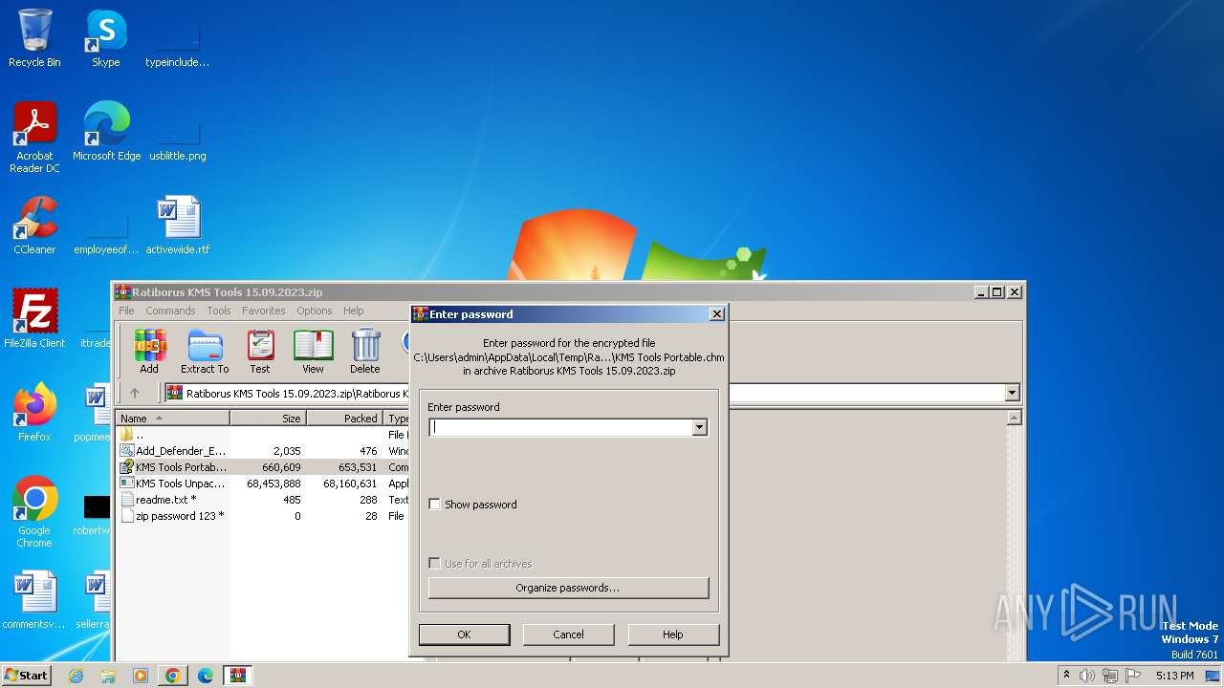Expand the WinRAR address bar dropdown

1012,393
